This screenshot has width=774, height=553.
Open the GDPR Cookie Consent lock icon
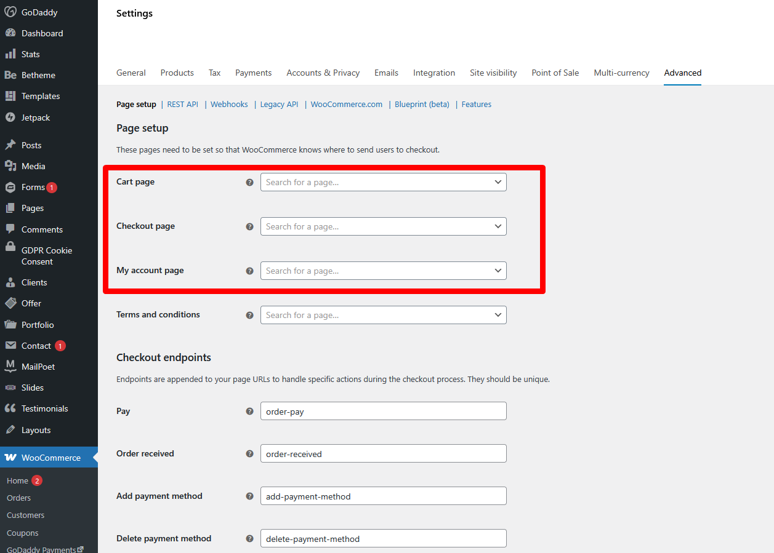click(x=10, y=247)
